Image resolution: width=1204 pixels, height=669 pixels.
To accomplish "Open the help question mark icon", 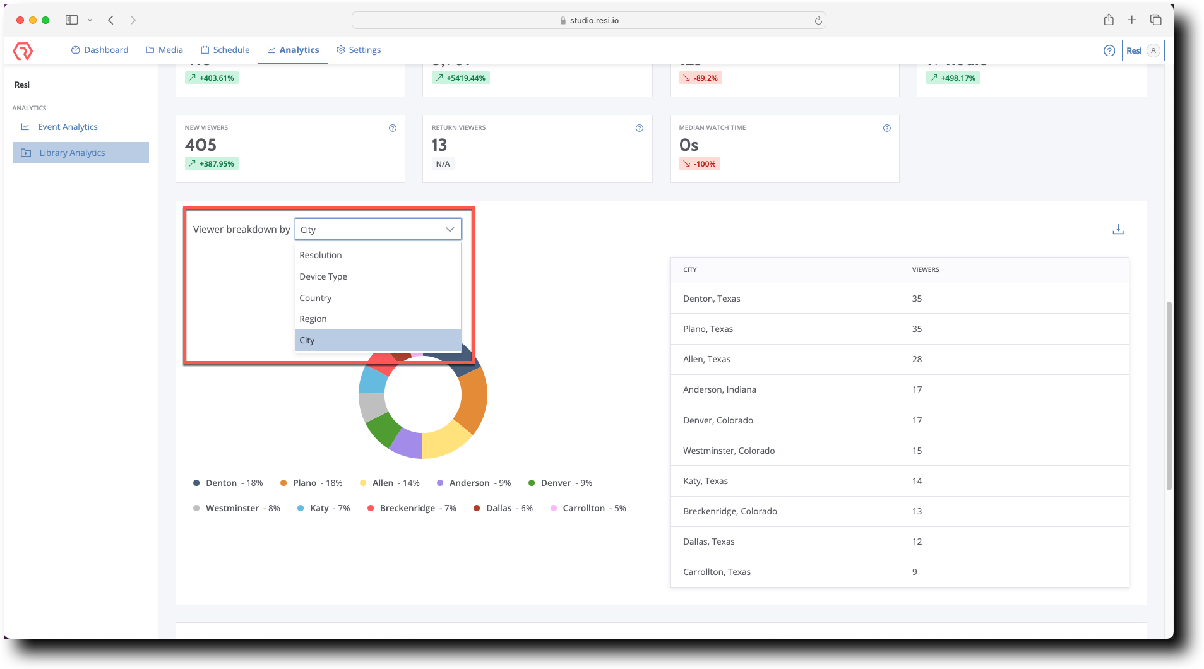I will pyautogui.click(x=1109, y=50).
